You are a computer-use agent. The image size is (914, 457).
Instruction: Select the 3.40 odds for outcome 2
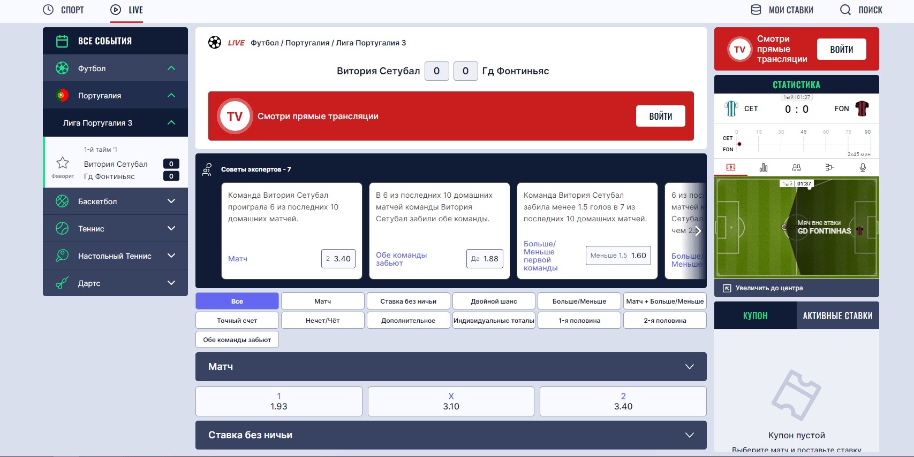pyautogui.click(x=623, y=401)
